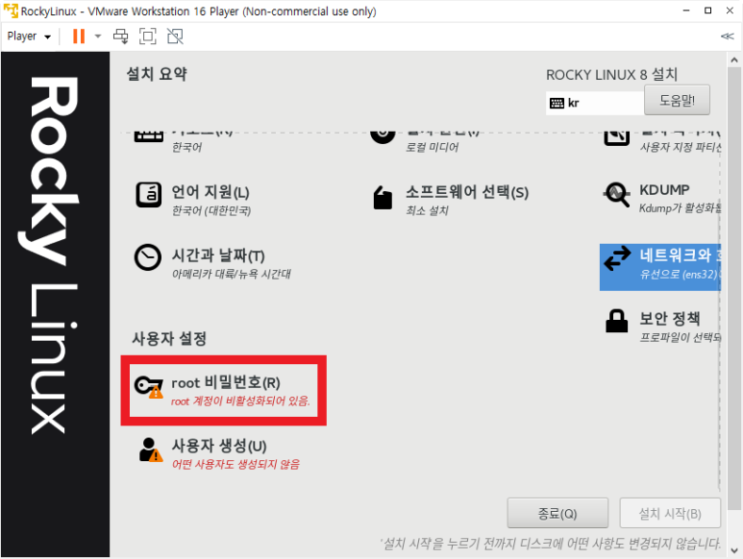Collapse toolbar with double chevron

pos(727,36)
